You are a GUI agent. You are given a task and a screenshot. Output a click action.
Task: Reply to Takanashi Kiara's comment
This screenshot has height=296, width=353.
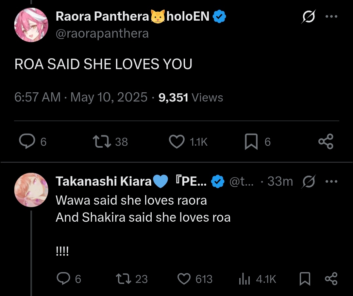[63, 279]
